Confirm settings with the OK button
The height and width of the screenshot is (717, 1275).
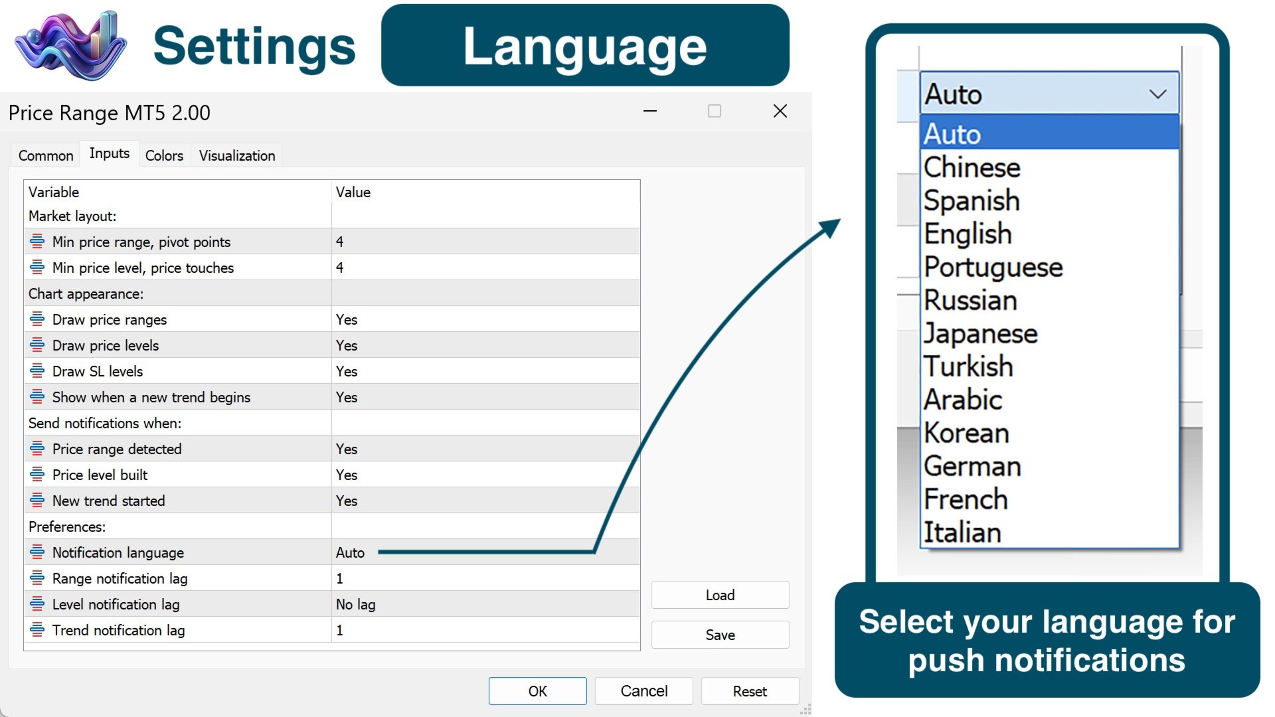click(538, 691)
